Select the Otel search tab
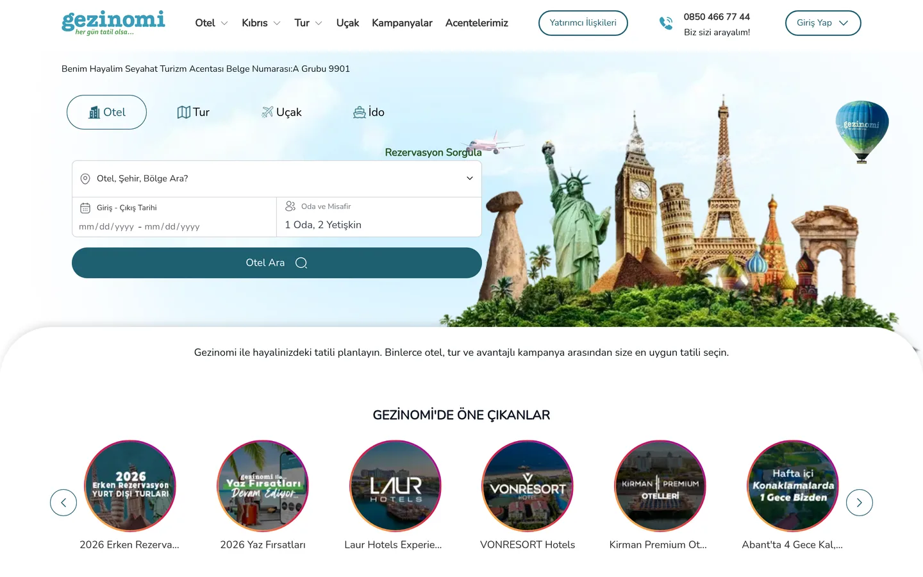923x577 pixels. click(x=106, y=112)
